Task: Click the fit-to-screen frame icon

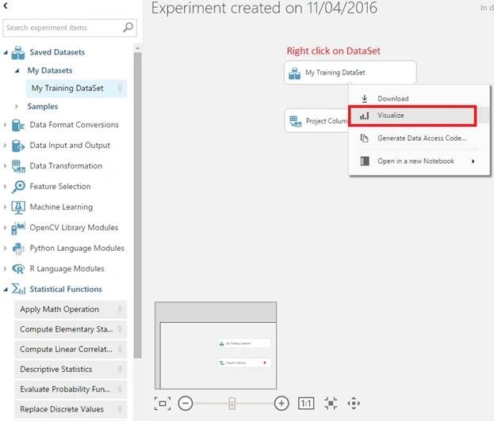Action: pos(163,404)
